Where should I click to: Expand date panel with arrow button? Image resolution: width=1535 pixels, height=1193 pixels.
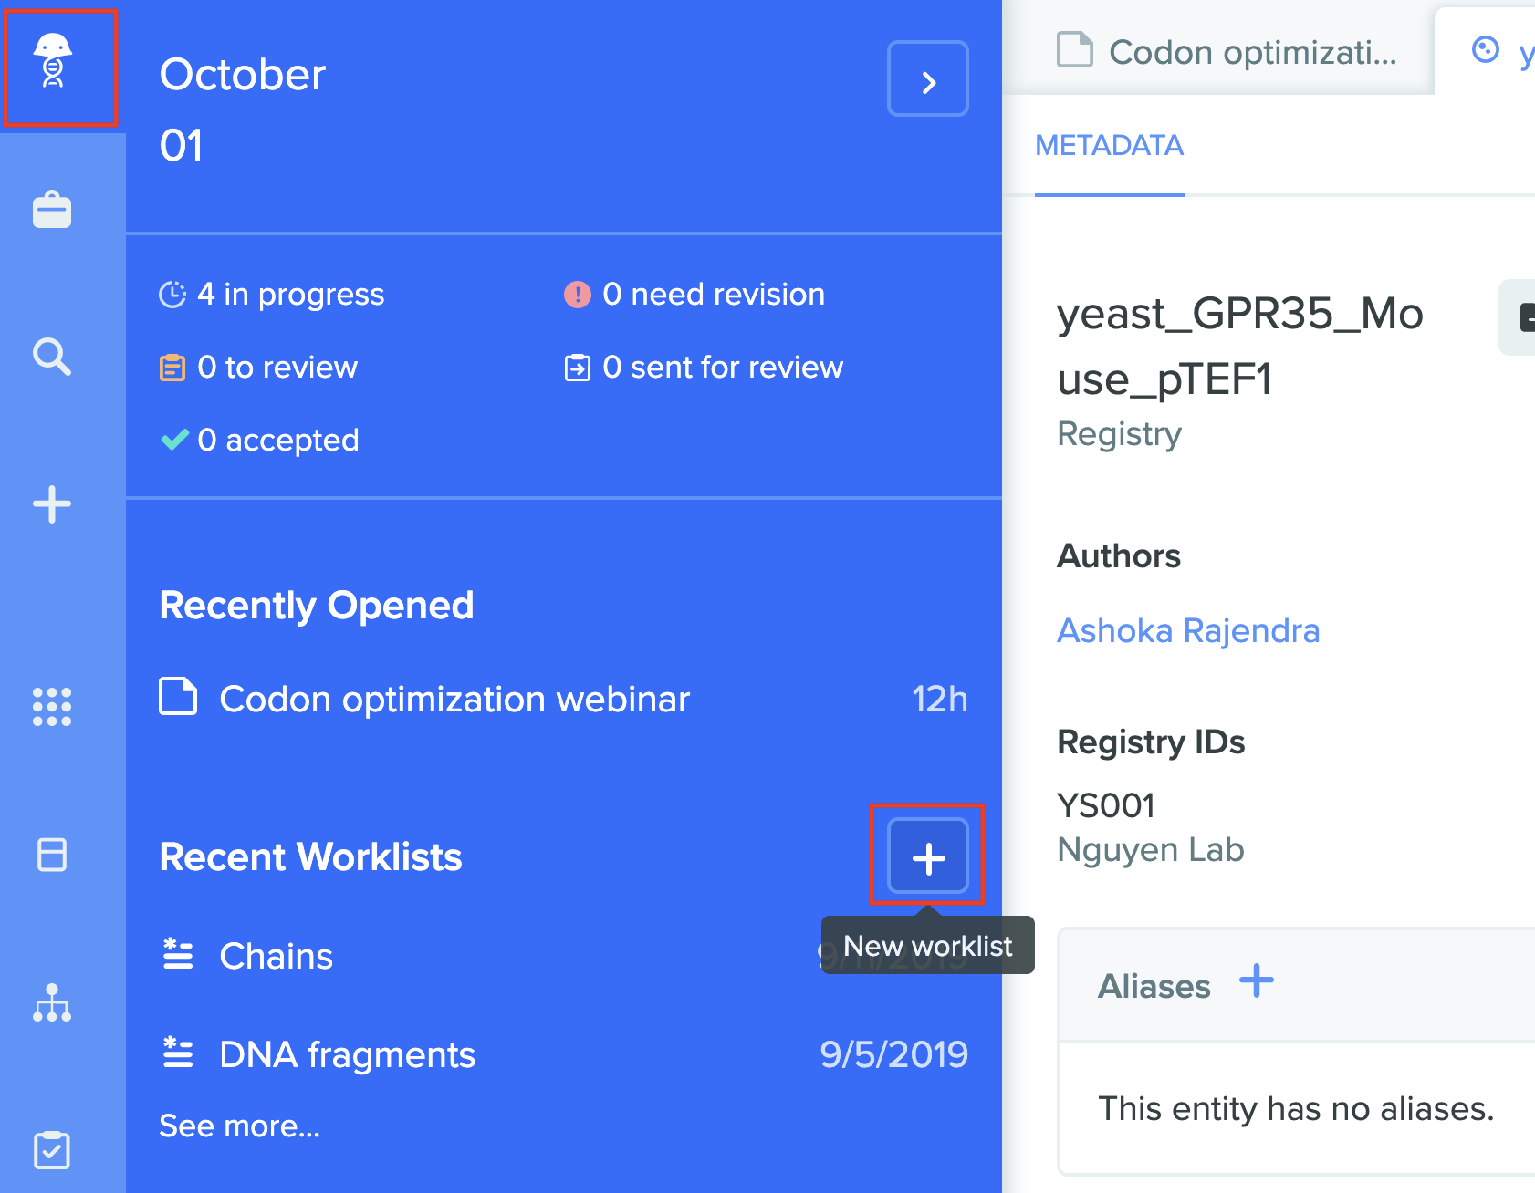click(x=928, y=78)
